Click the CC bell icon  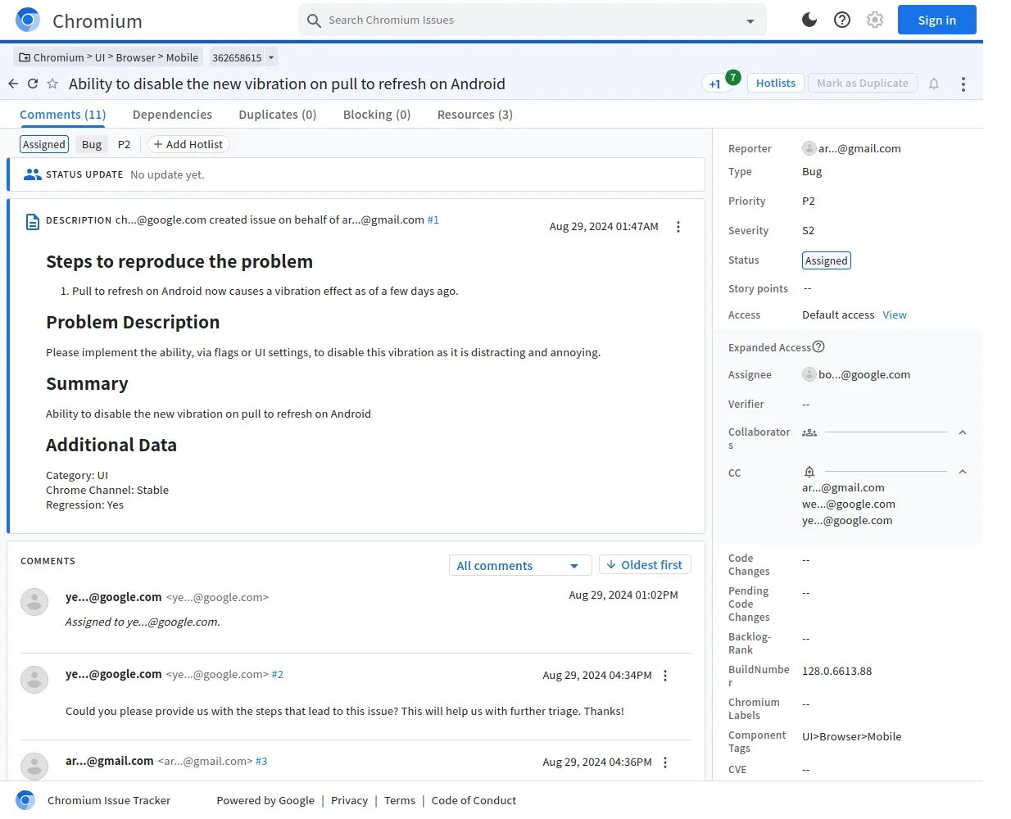click(x=809, y=472)
